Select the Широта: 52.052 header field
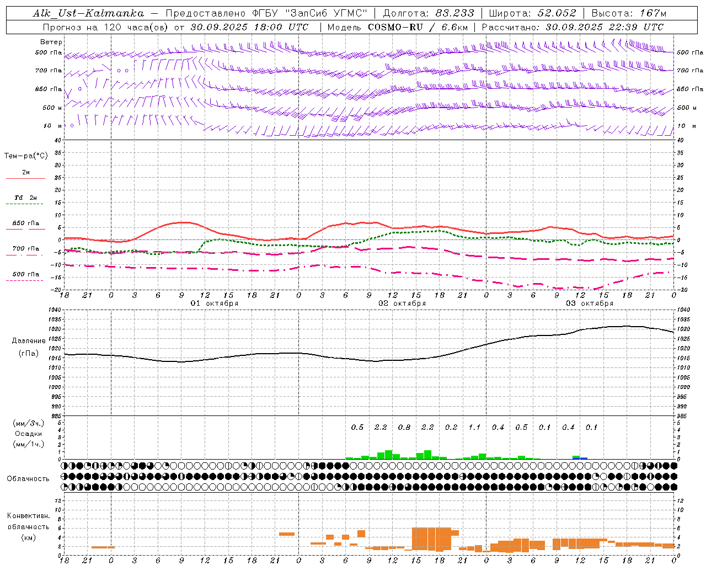706x565 pixels. coord(533,13)
